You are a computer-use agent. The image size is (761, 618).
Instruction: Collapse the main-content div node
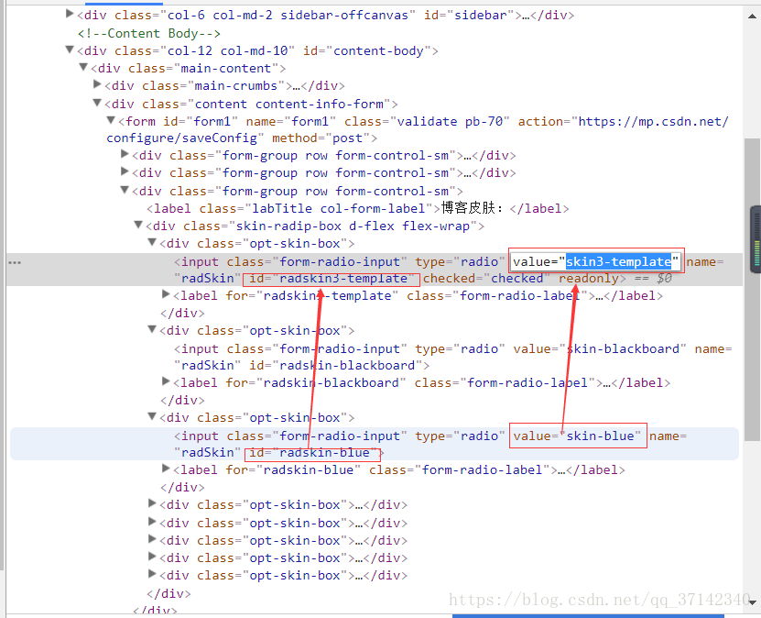83,67
